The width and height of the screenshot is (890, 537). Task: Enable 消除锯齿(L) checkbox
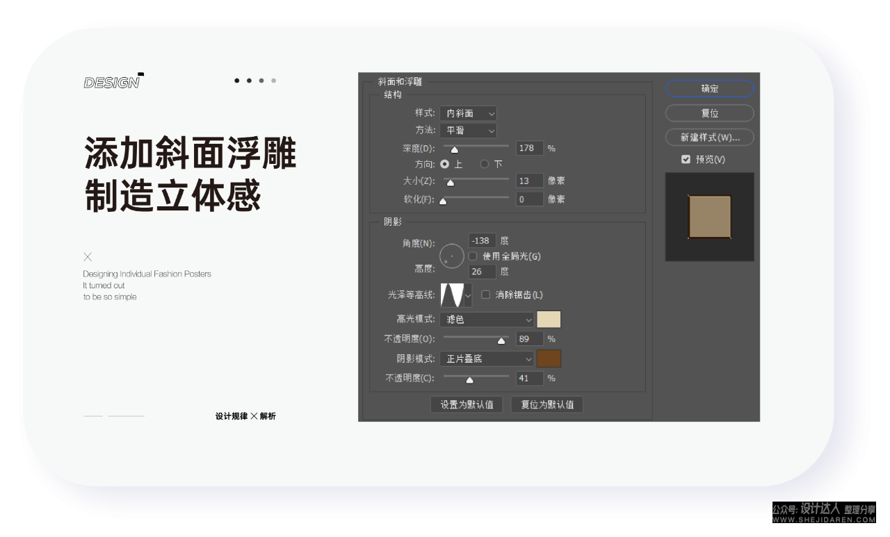pos(486,295)
